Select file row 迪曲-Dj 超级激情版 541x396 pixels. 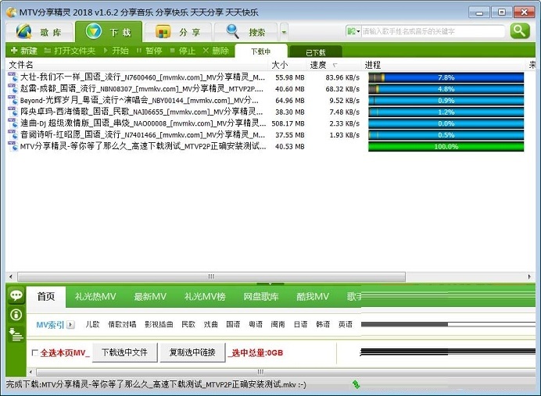pyautogui.click(x=266, y=123)
